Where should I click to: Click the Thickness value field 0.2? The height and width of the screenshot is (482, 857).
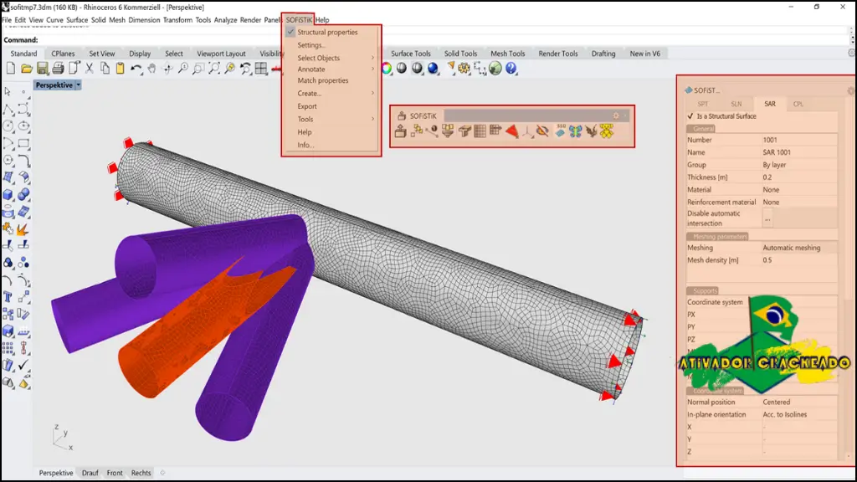[799, 177]
